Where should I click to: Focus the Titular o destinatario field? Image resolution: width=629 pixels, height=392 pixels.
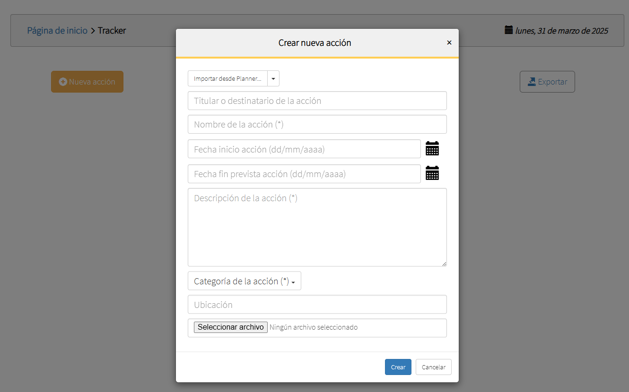(317, 101)
